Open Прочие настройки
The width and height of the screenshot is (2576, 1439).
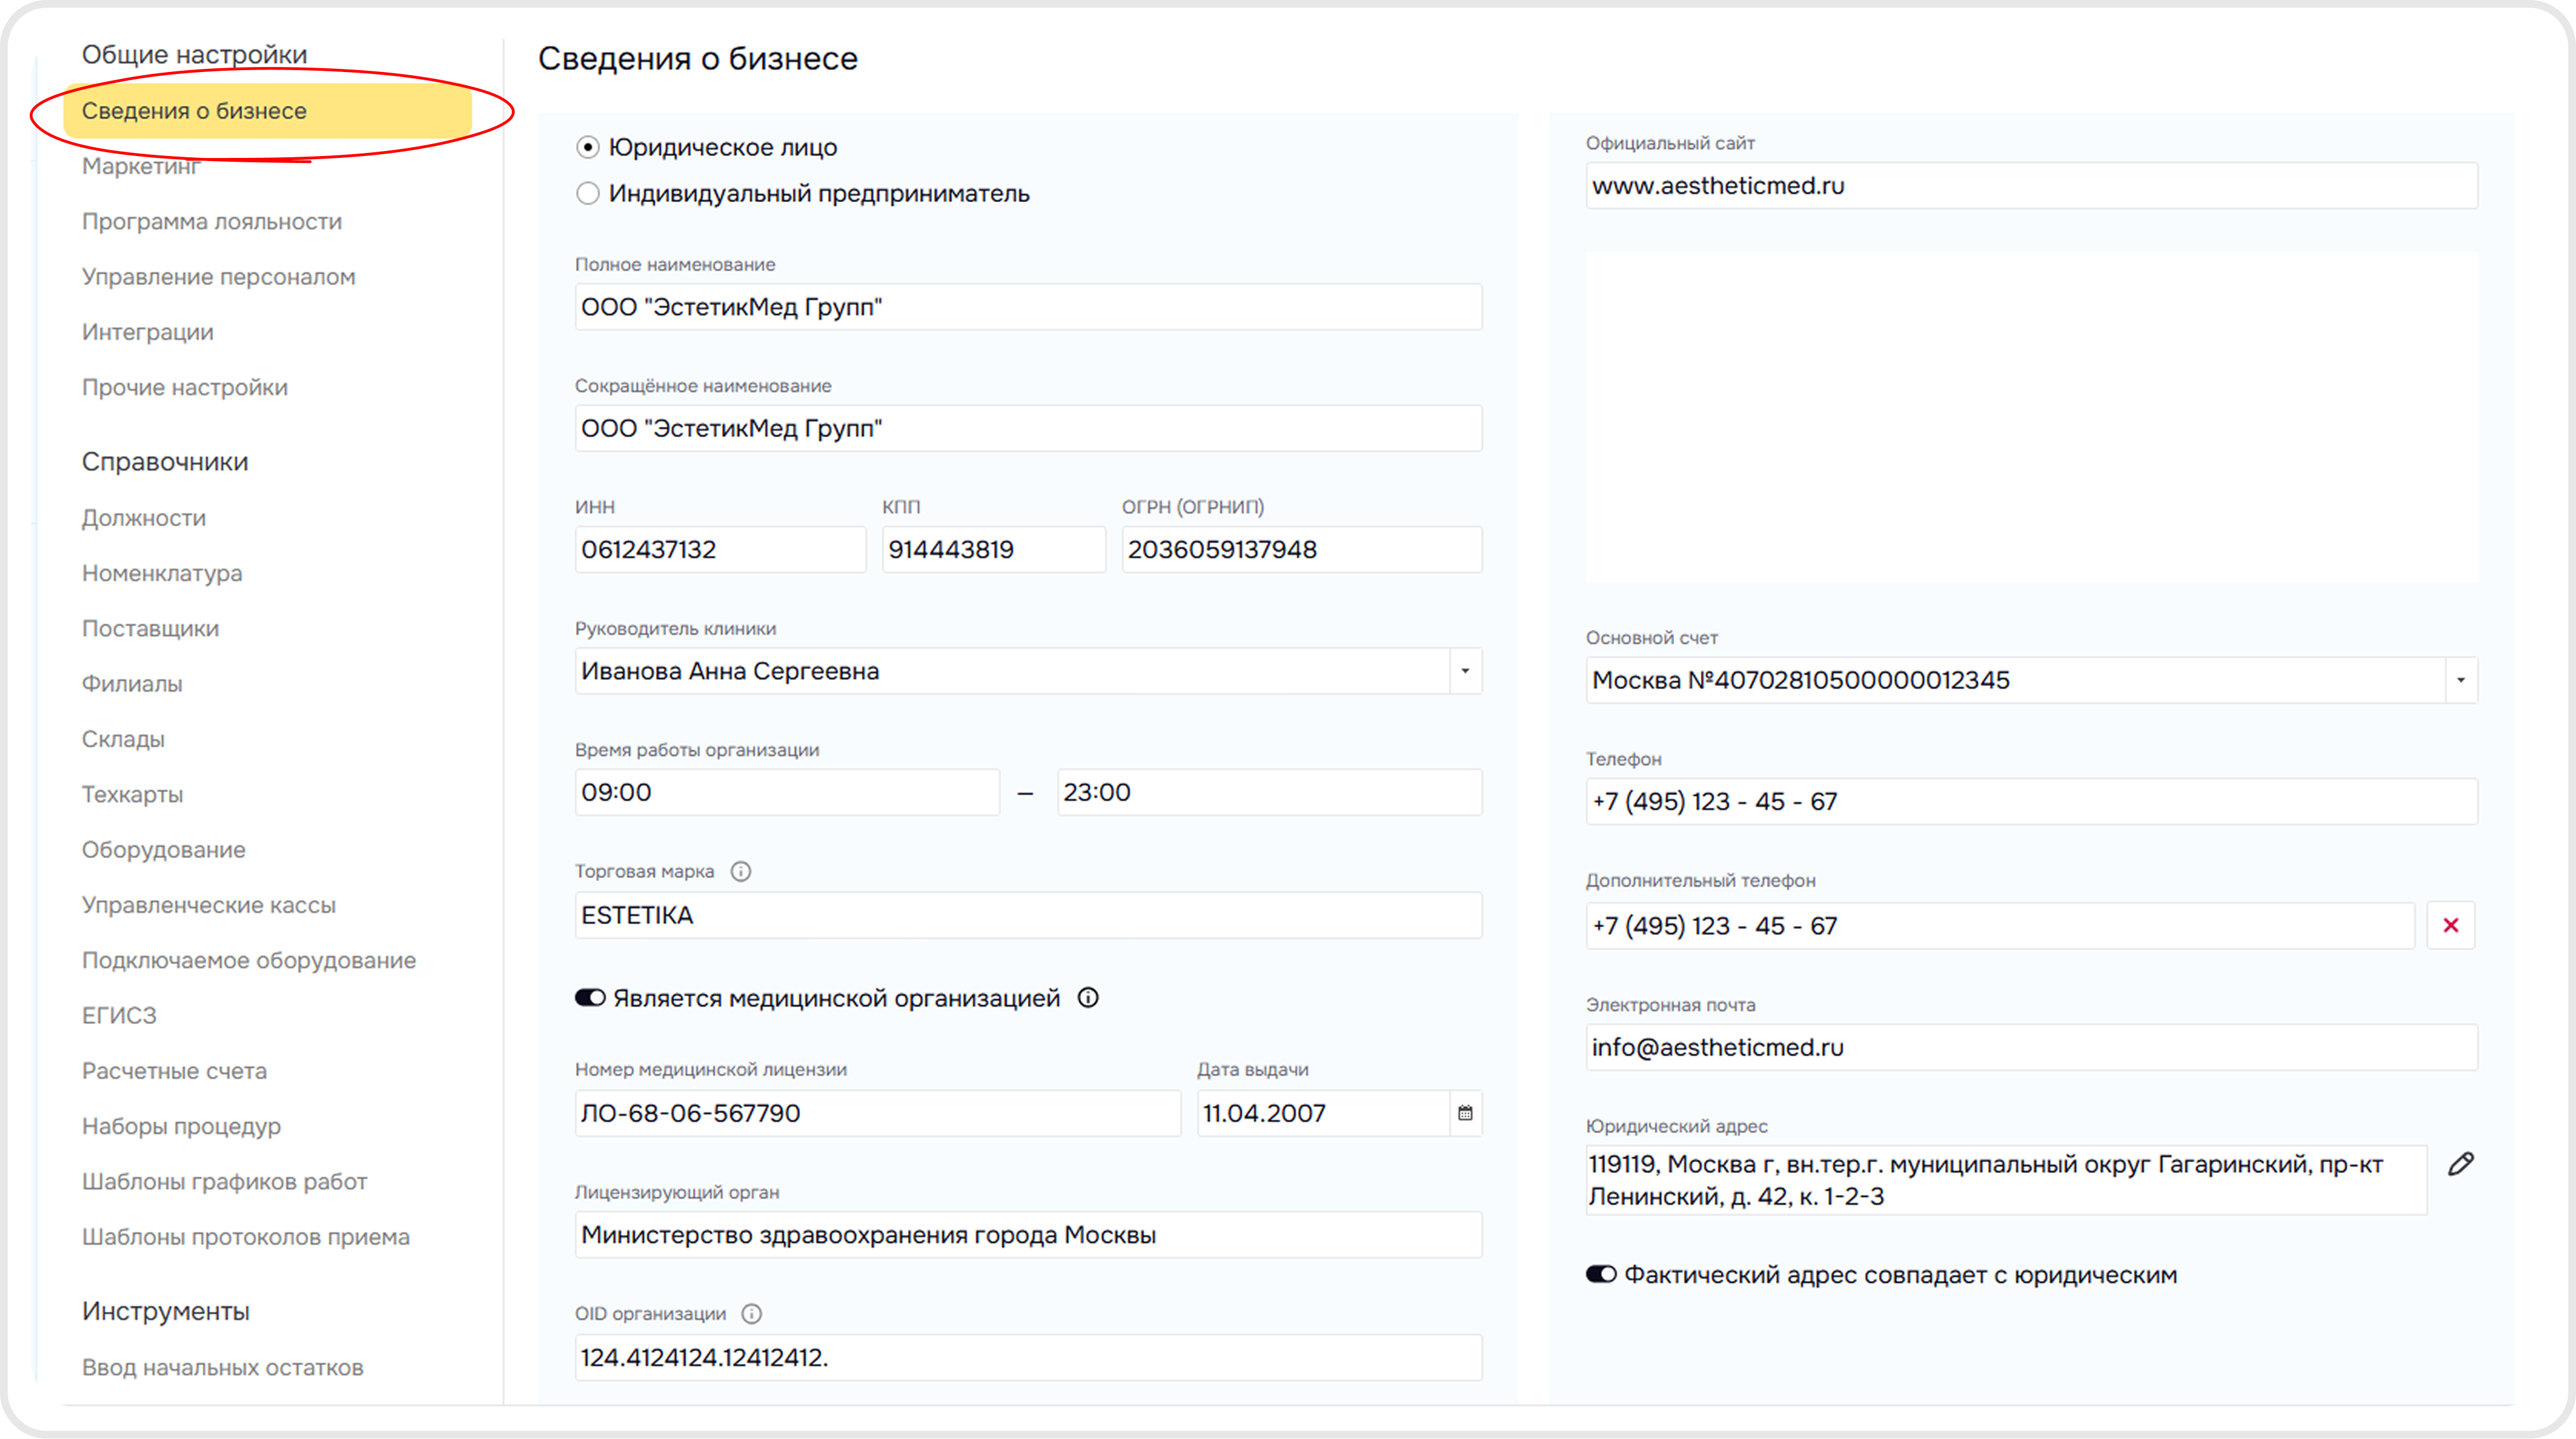tap(185, 387)
